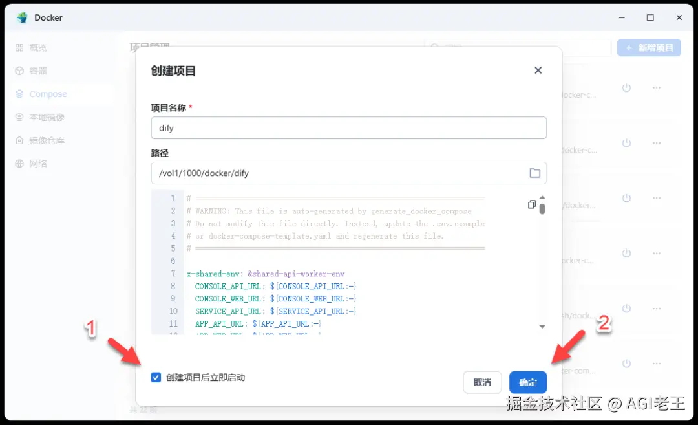698x425 pixels.
Task: Click code line x-shared-env: &shared-api-worker-env
Action: (266, 274)
